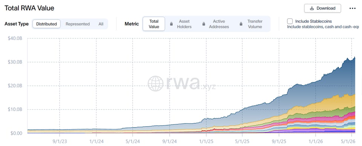Click the 1/1/25 x-axis date marker
The image size is (362, 146).
(x=206, y=140)
